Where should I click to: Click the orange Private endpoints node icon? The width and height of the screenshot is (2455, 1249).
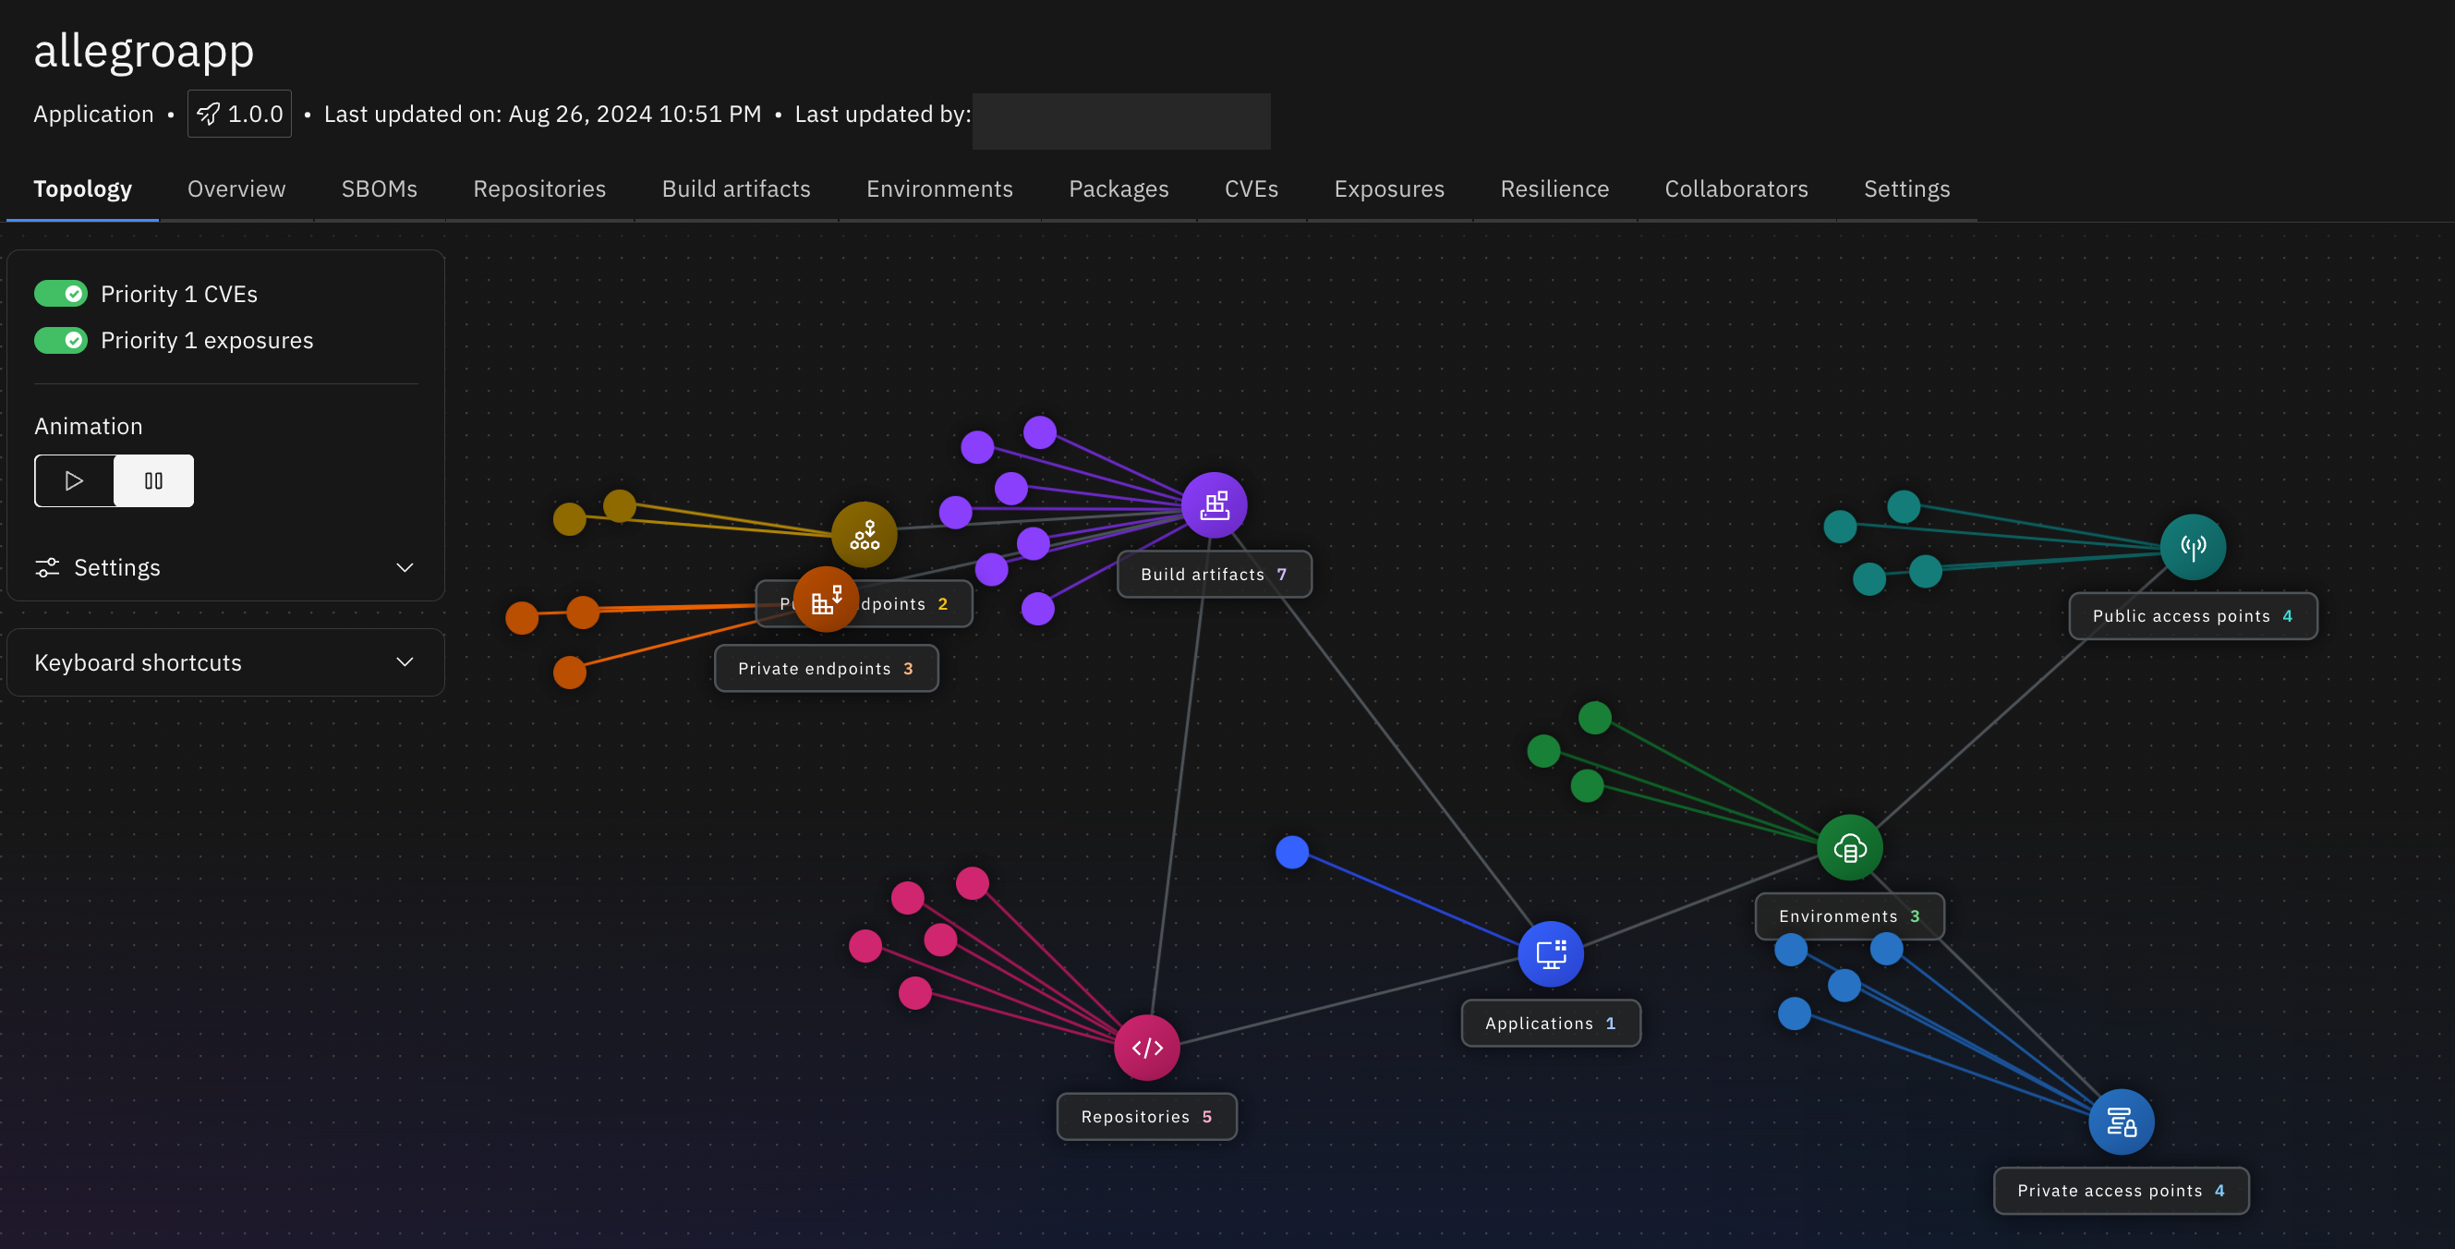coord(826,600)
